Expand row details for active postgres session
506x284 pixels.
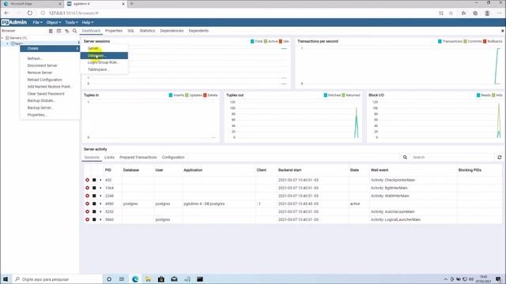click(100, 204)
